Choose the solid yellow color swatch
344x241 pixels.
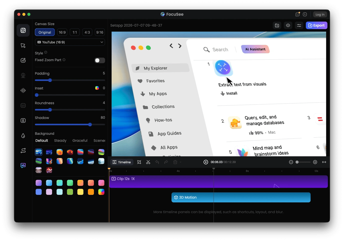coord(80,192)
